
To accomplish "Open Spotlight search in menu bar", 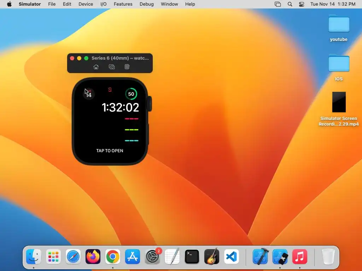I will [290, 4].
